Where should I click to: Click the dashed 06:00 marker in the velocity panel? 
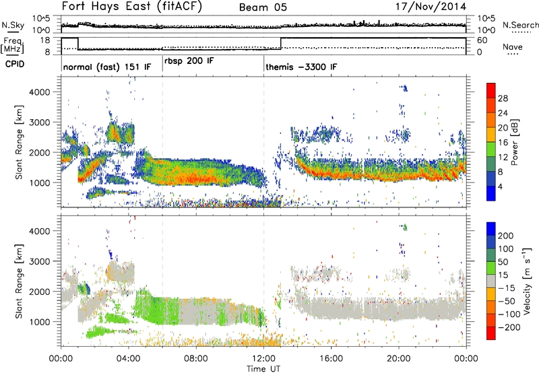coord(162,281)
